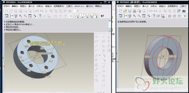
Task: Select the datum plane tool in right feature toolbar
Action: (x=96, y=41)
